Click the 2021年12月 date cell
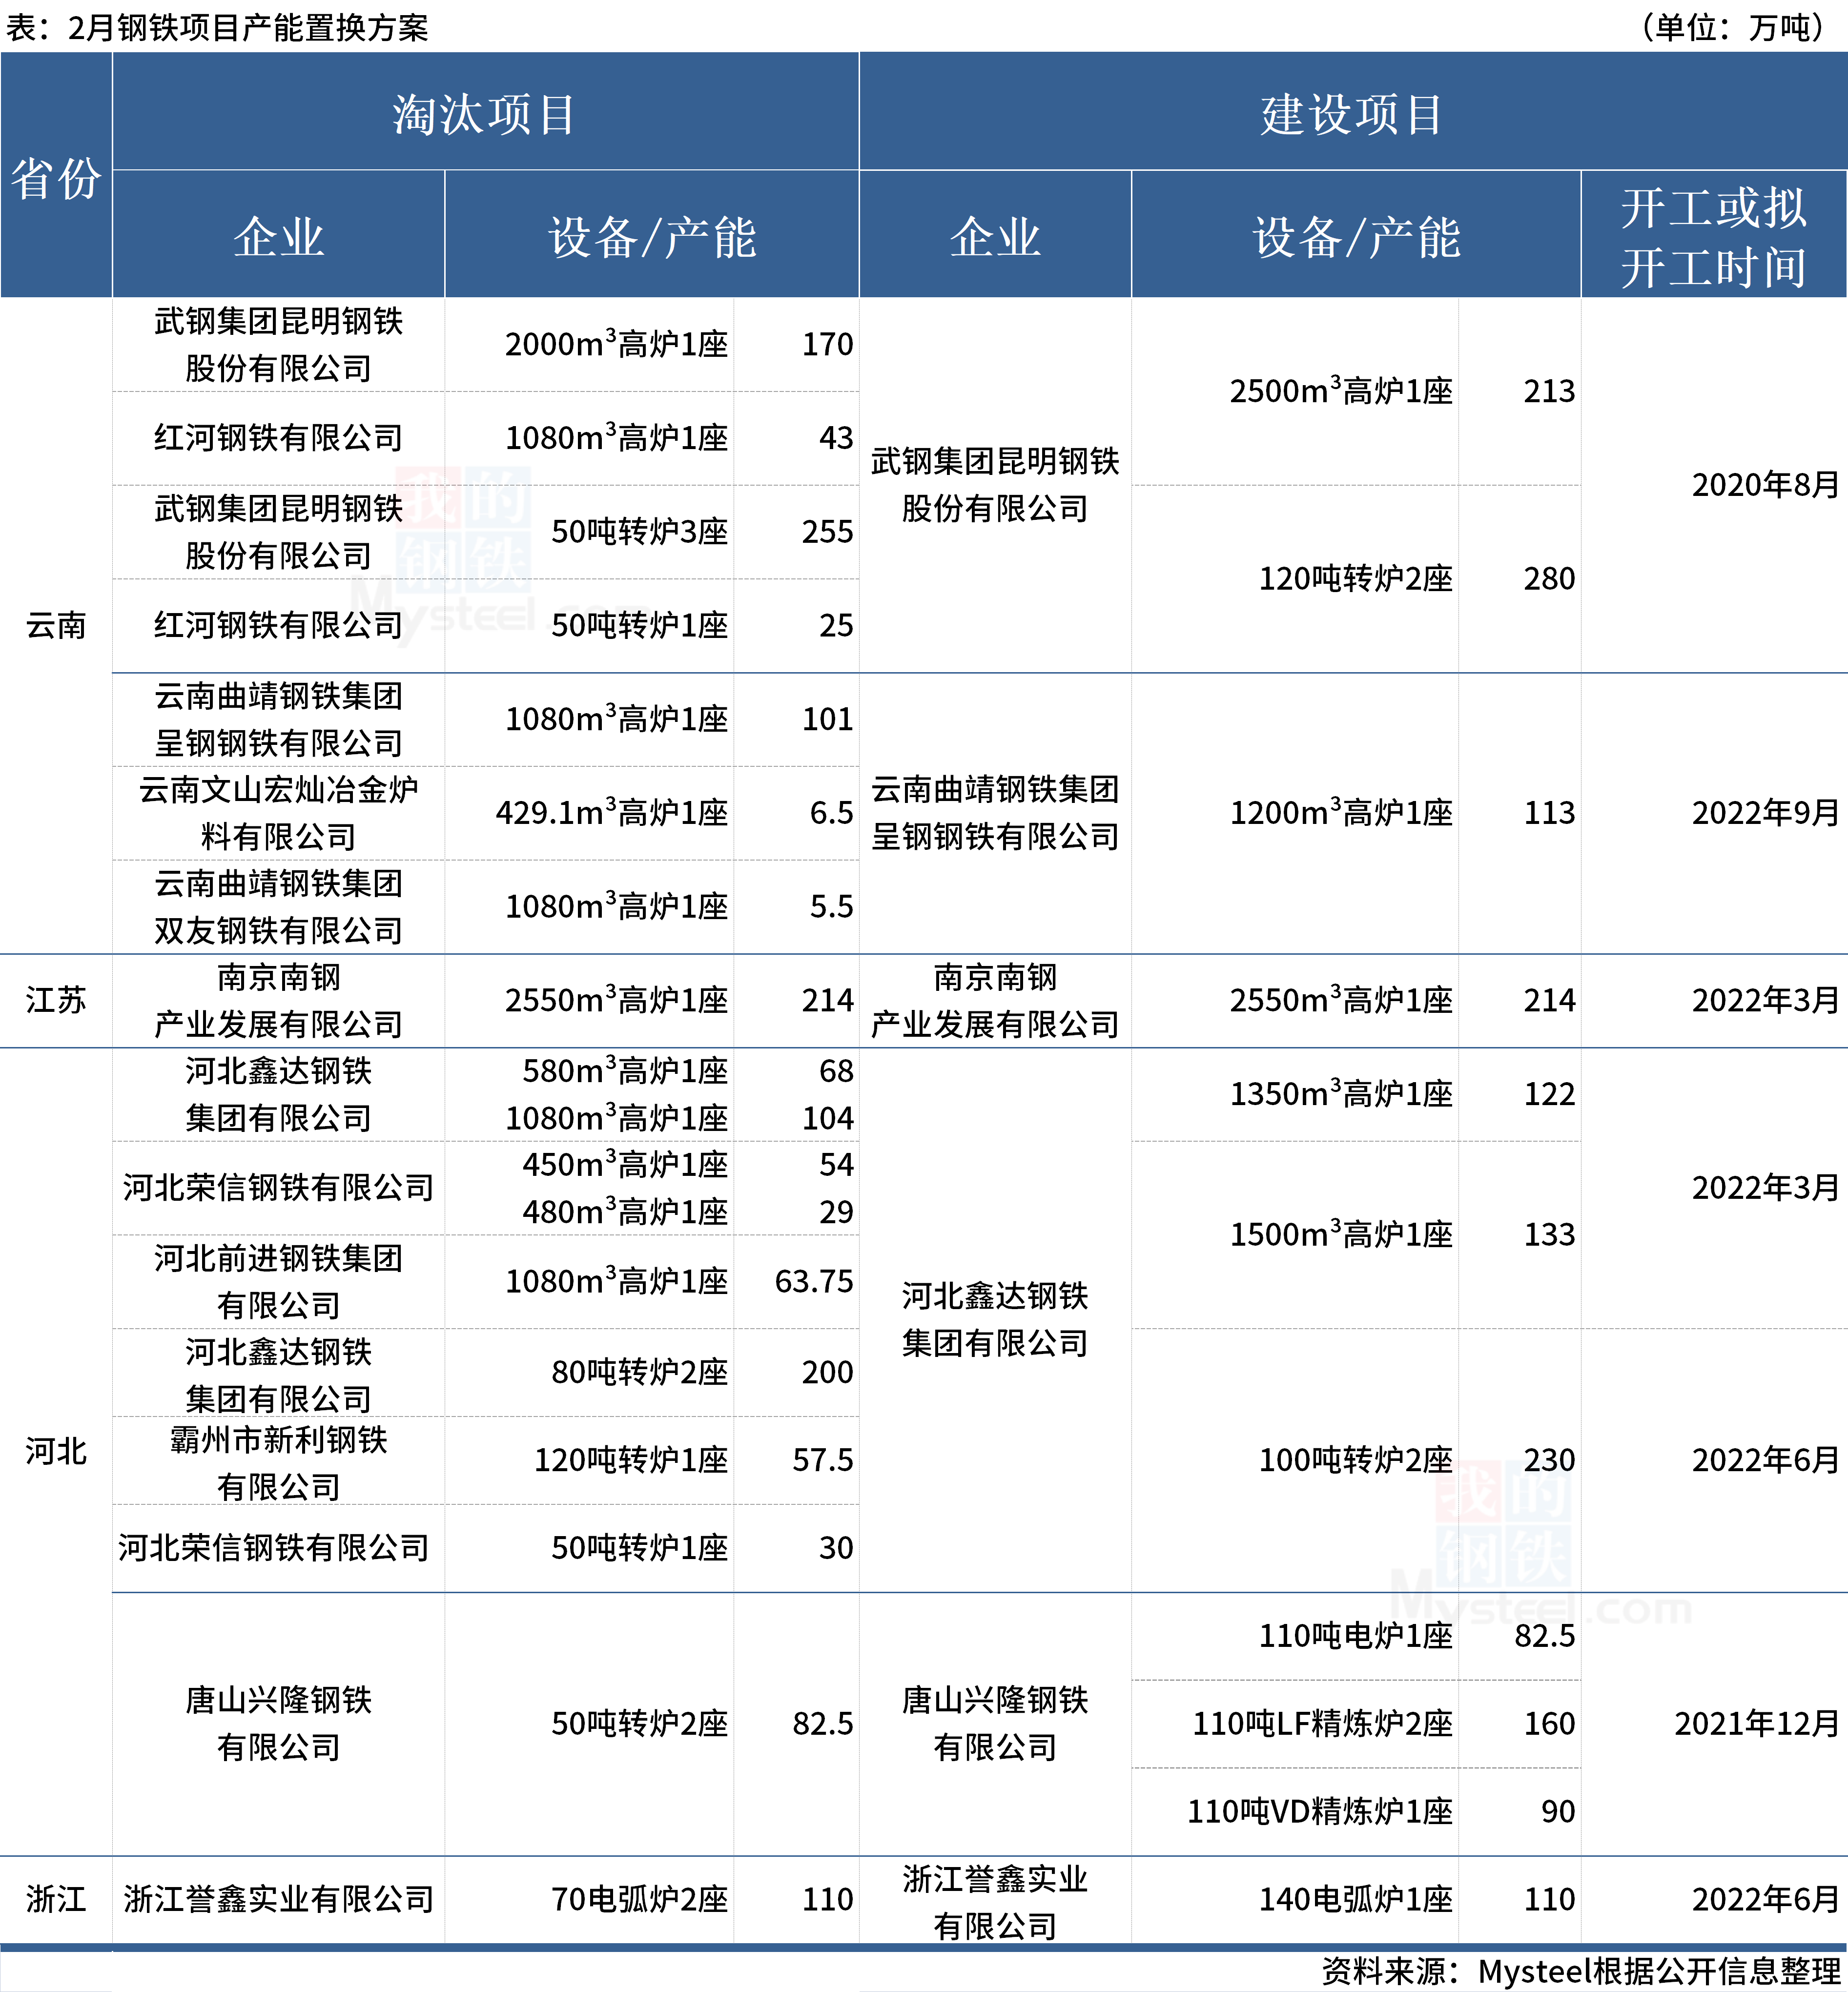The height and width of the screenshot is (1992, 1848). point(1756,1723)
